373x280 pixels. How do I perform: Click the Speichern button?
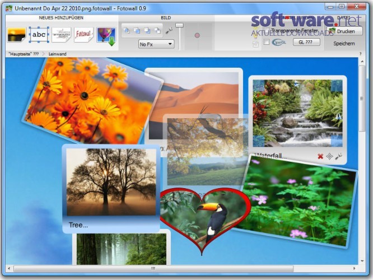(x=344, y=44)
